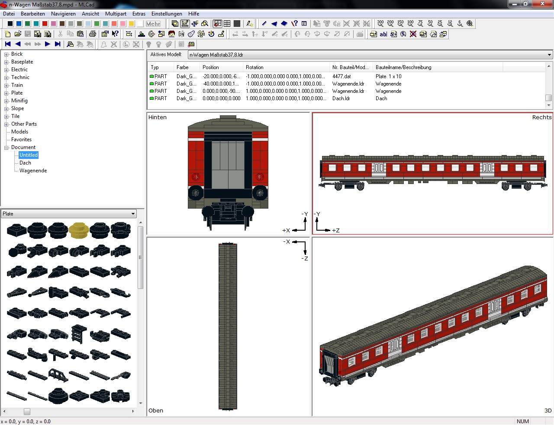Click the context help arrow icon
This screenshot has width=554, height=425.
coord(115,34)
